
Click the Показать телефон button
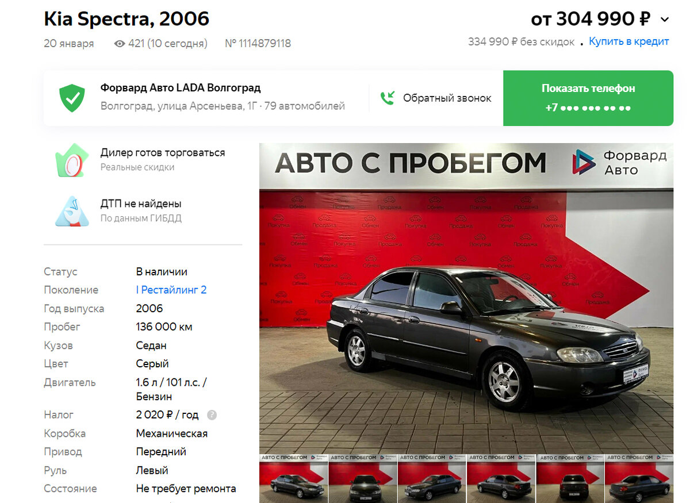(588, 98)
